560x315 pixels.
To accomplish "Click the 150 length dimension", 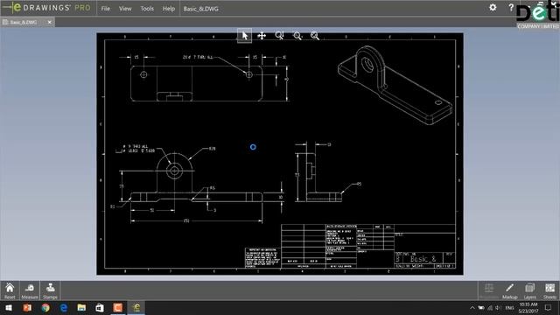I will [186, 221].
